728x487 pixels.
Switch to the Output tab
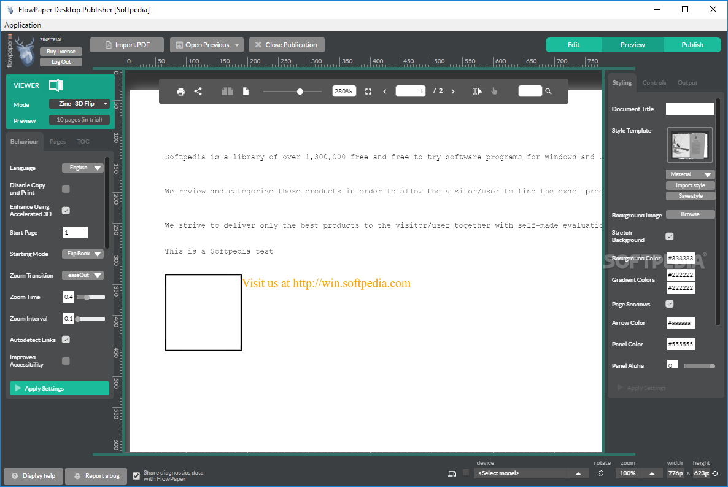tap(687, 83)
